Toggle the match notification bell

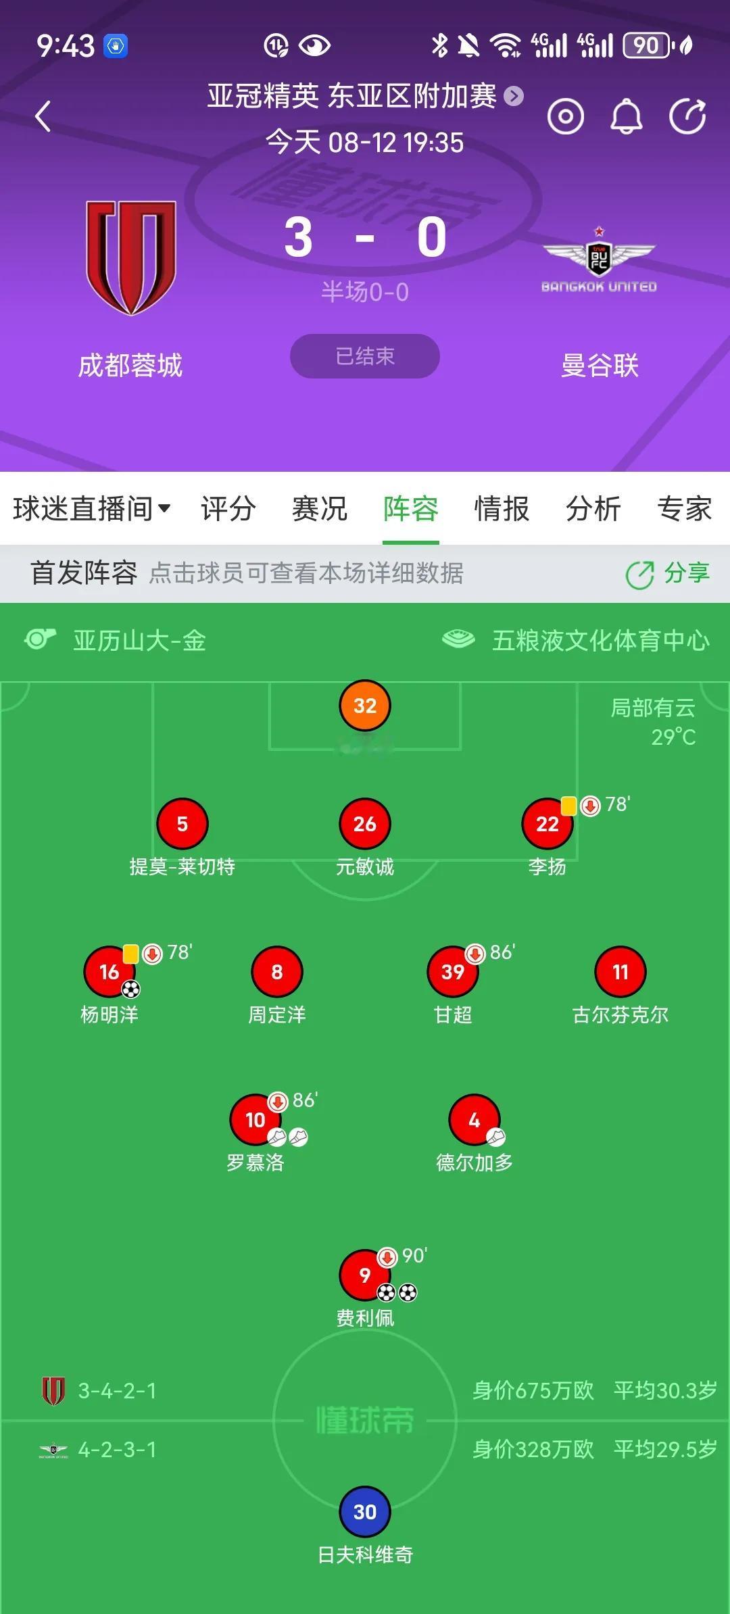[626, 116]
